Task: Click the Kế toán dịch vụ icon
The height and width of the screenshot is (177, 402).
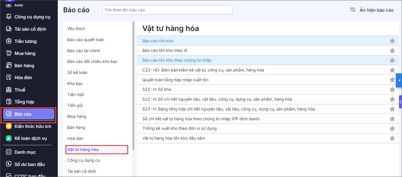Action: 9,138
